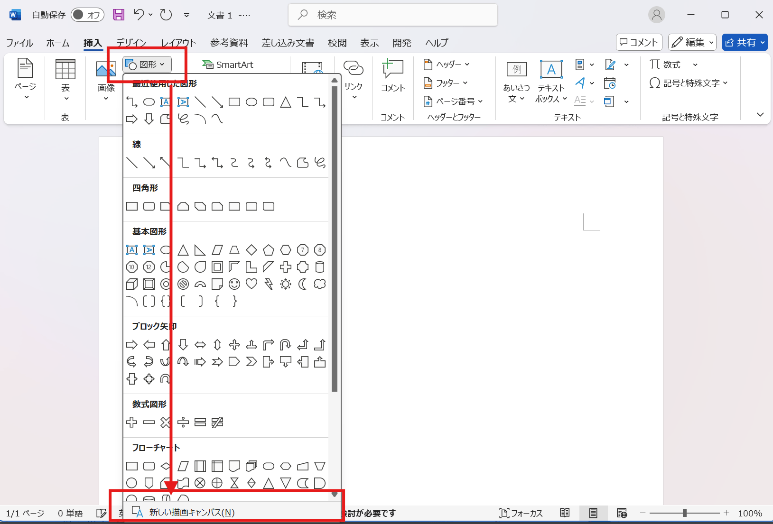Click inside the 検索 search box
Image resolution: width=773 pixels, height=524 pixels.
[393, 15]
